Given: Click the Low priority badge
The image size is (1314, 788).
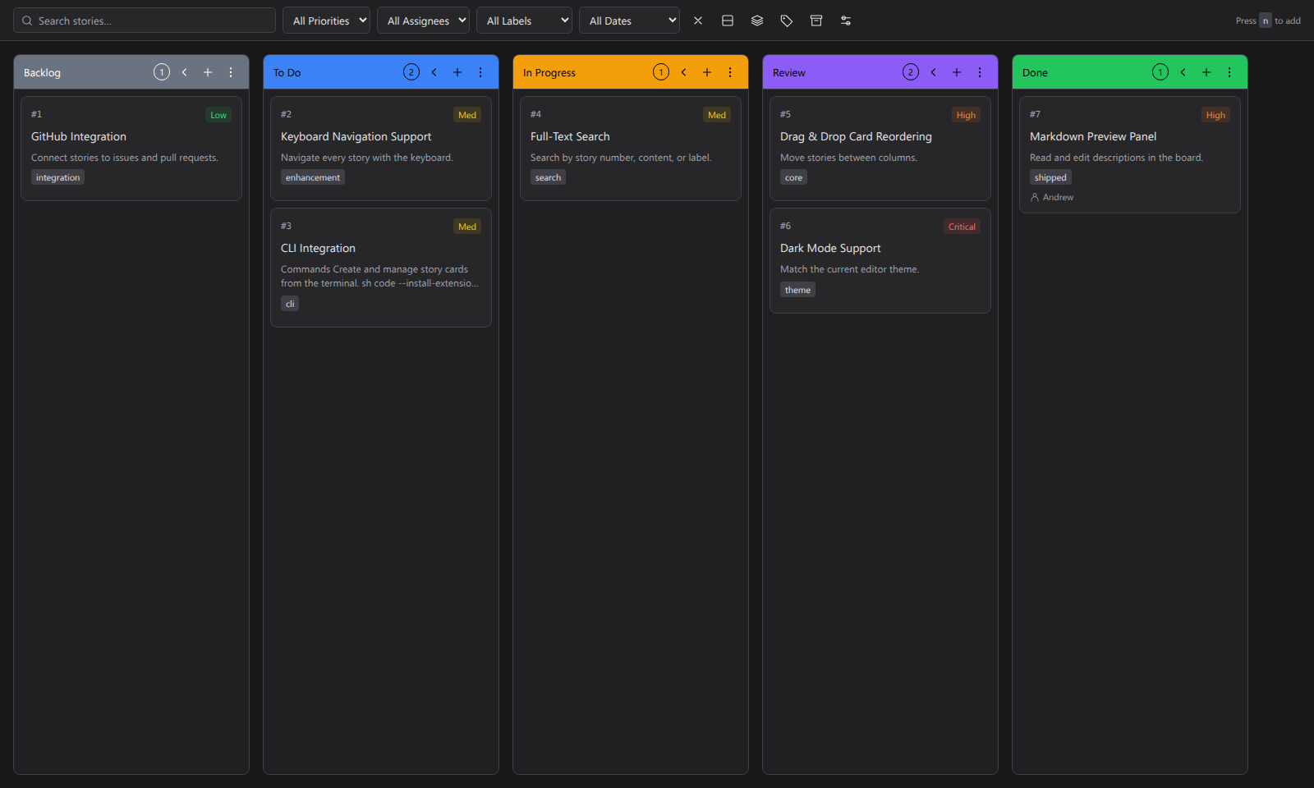Looking at the screenshot, I should 218,115.
